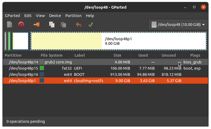Select the /dev/loop48p16 BOOT row
This screenshot has height=129, width=211.
[x=105, y=74]
